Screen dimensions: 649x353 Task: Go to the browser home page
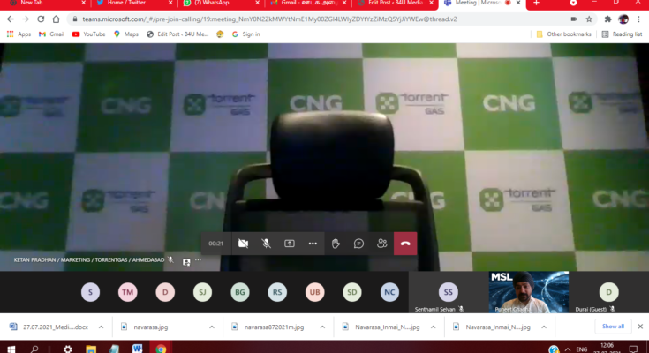pos(56,19)
